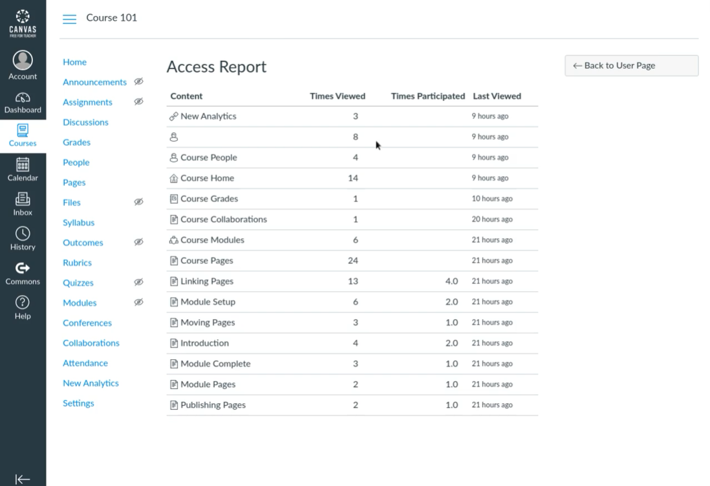Image resolution: width=710 pixels, height=486 pixels.
Task: Toggle the course navigation hamburger menu
Action: (69, 18)
